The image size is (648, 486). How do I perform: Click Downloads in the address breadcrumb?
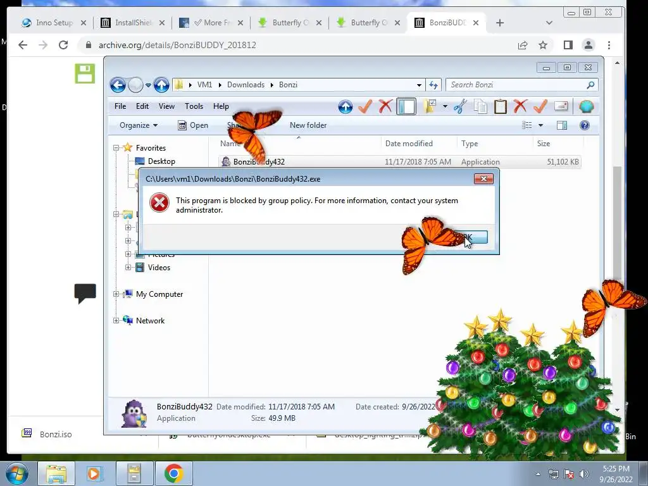click(246, 85)
